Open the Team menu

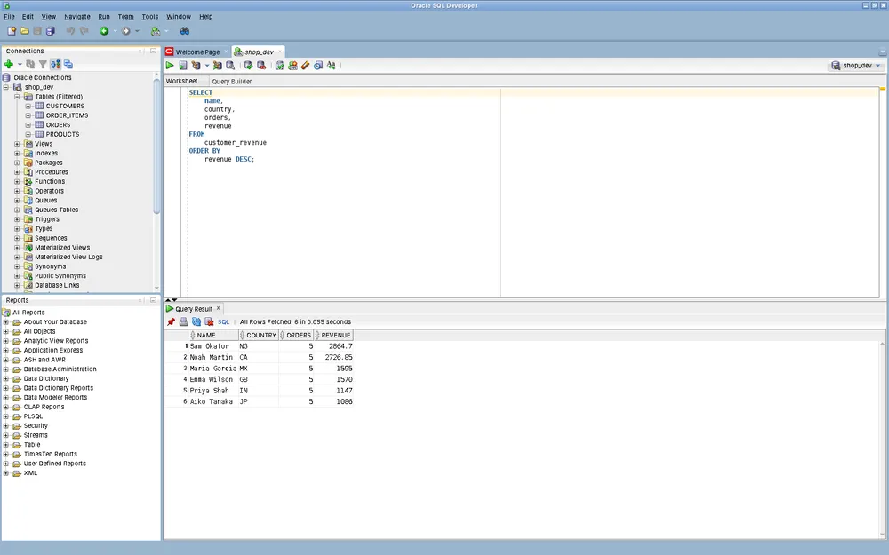tap(126, 17)
